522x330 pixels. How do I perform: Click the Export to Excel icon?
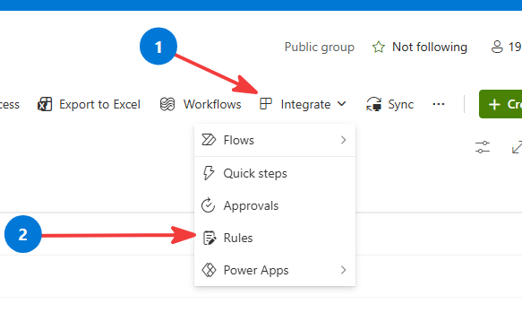click(45, 104)
